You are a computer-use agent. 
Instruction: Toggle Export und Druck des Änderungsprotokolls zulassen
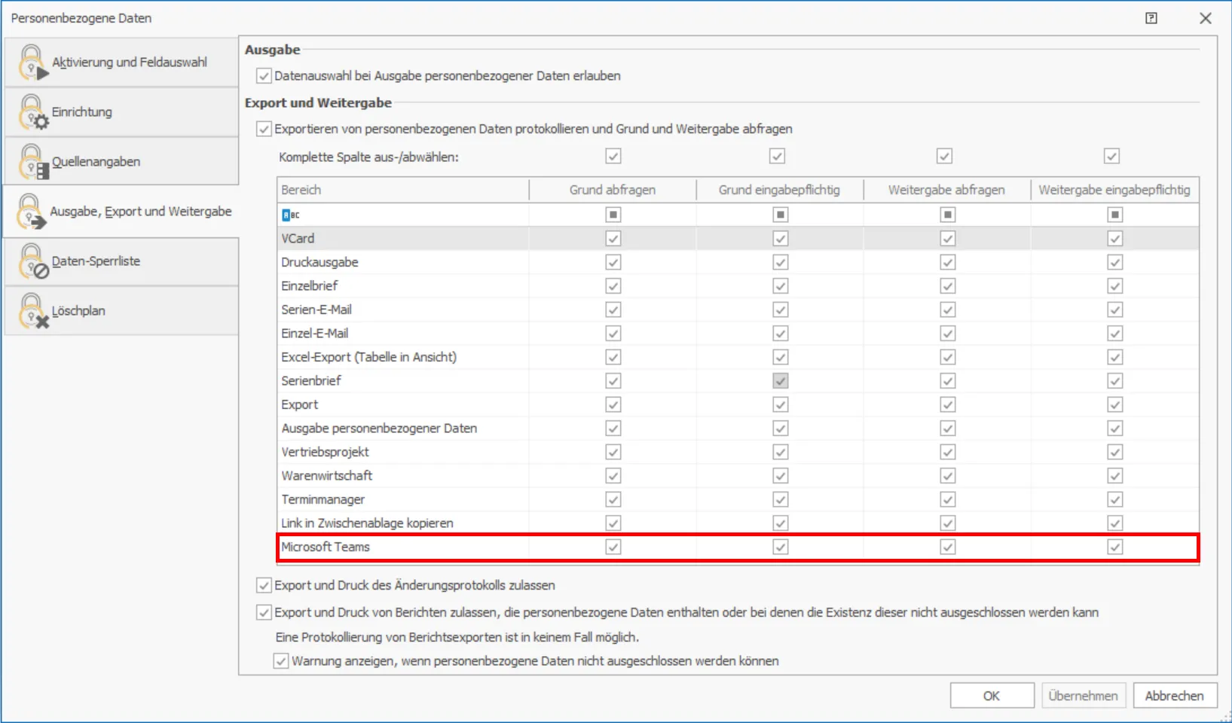click(x=264, y=585)
